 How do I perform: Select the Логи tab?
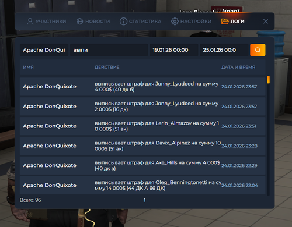[233, 22]
